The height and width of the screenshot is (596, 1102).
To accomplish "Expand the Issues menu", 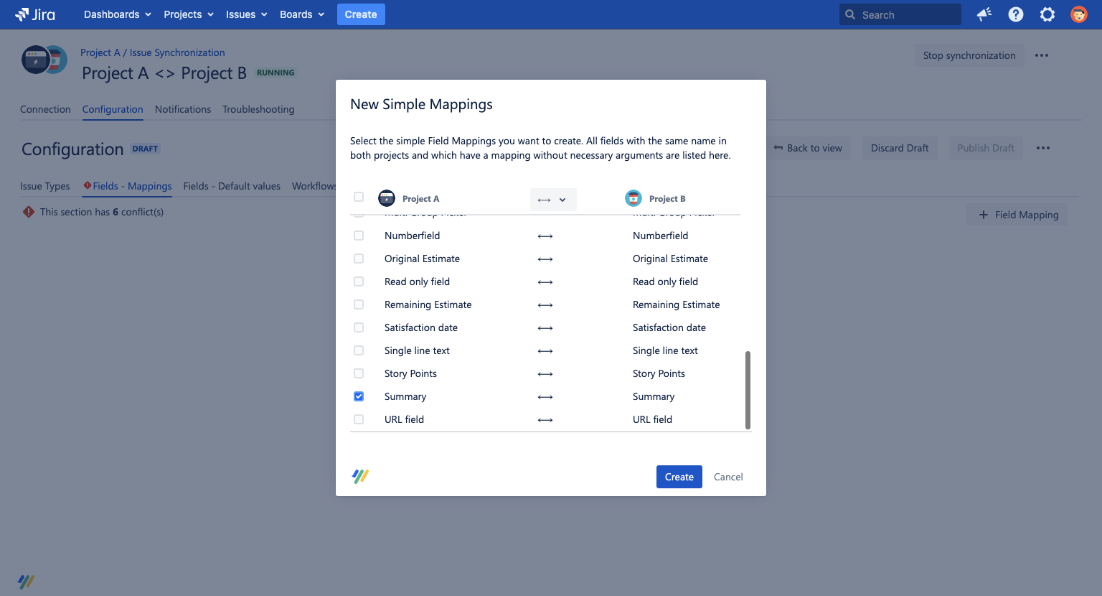I will pos(245,14).
